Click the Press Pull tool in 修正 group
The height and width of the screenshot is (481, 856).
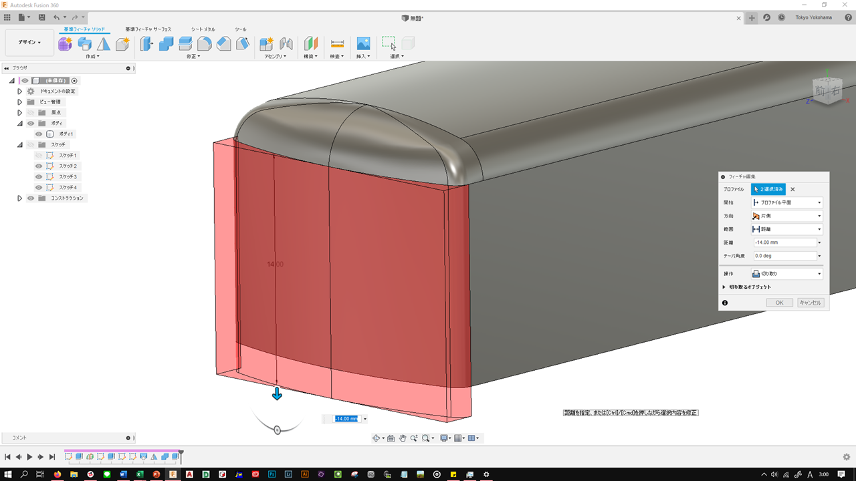pos(146,44)
